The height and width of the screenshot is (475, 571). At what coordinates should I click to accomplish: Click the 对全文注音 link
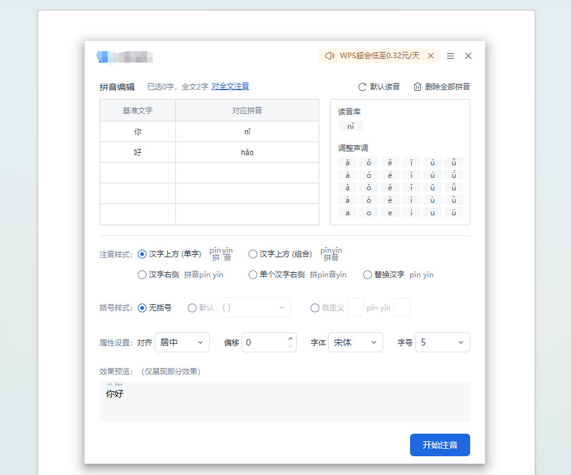(x=230, y=86)
